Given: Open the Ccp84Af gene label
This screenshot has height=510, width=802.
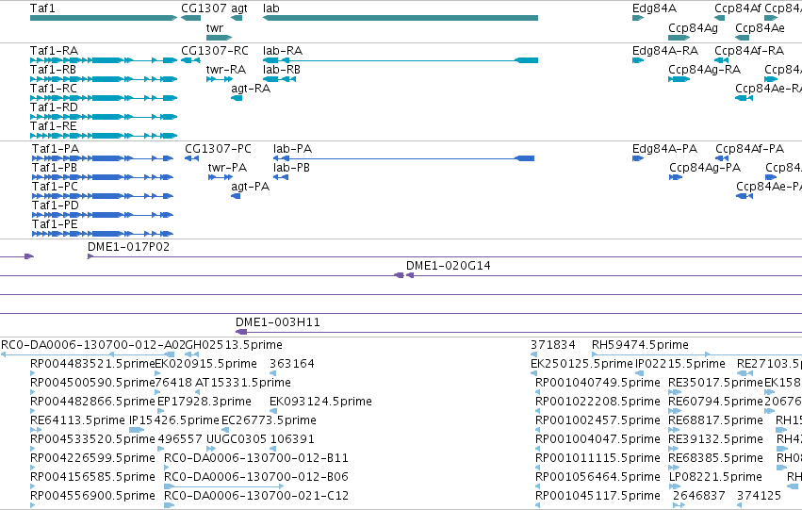Looking at the screenshot, I should click(738, 8).
